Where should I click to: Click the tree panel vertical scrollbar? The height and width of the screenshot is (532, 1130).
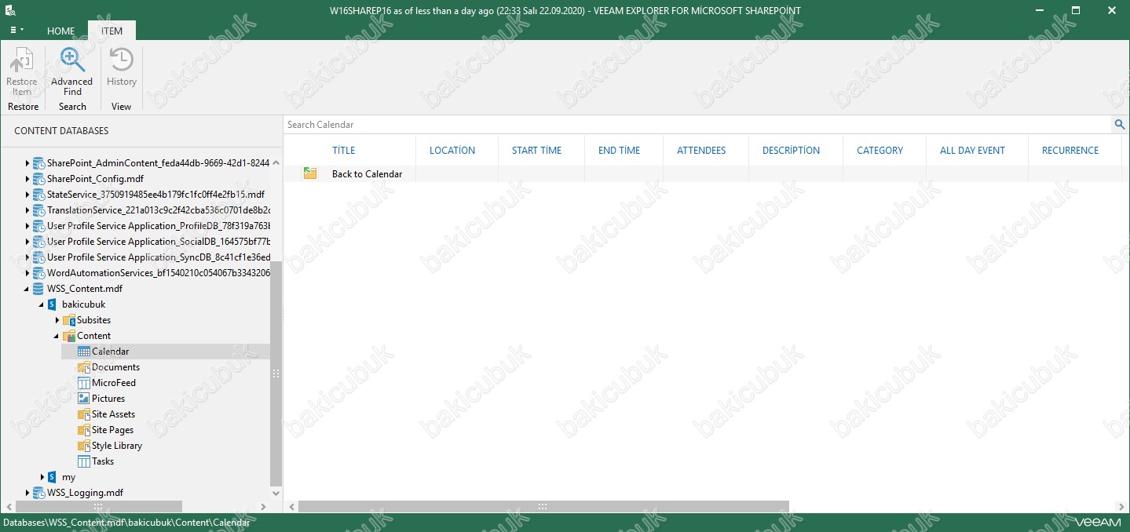point(276,373)
